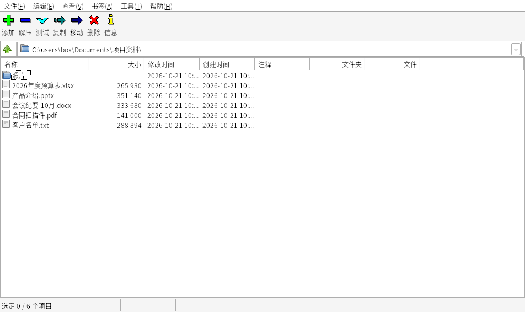Select the 照片 folder name

pyautogui.click(x=19, y=76)
